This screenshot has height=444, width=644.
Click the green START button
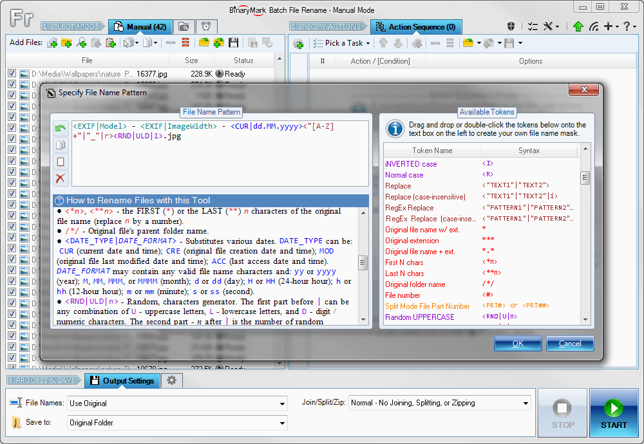point(614,413)
